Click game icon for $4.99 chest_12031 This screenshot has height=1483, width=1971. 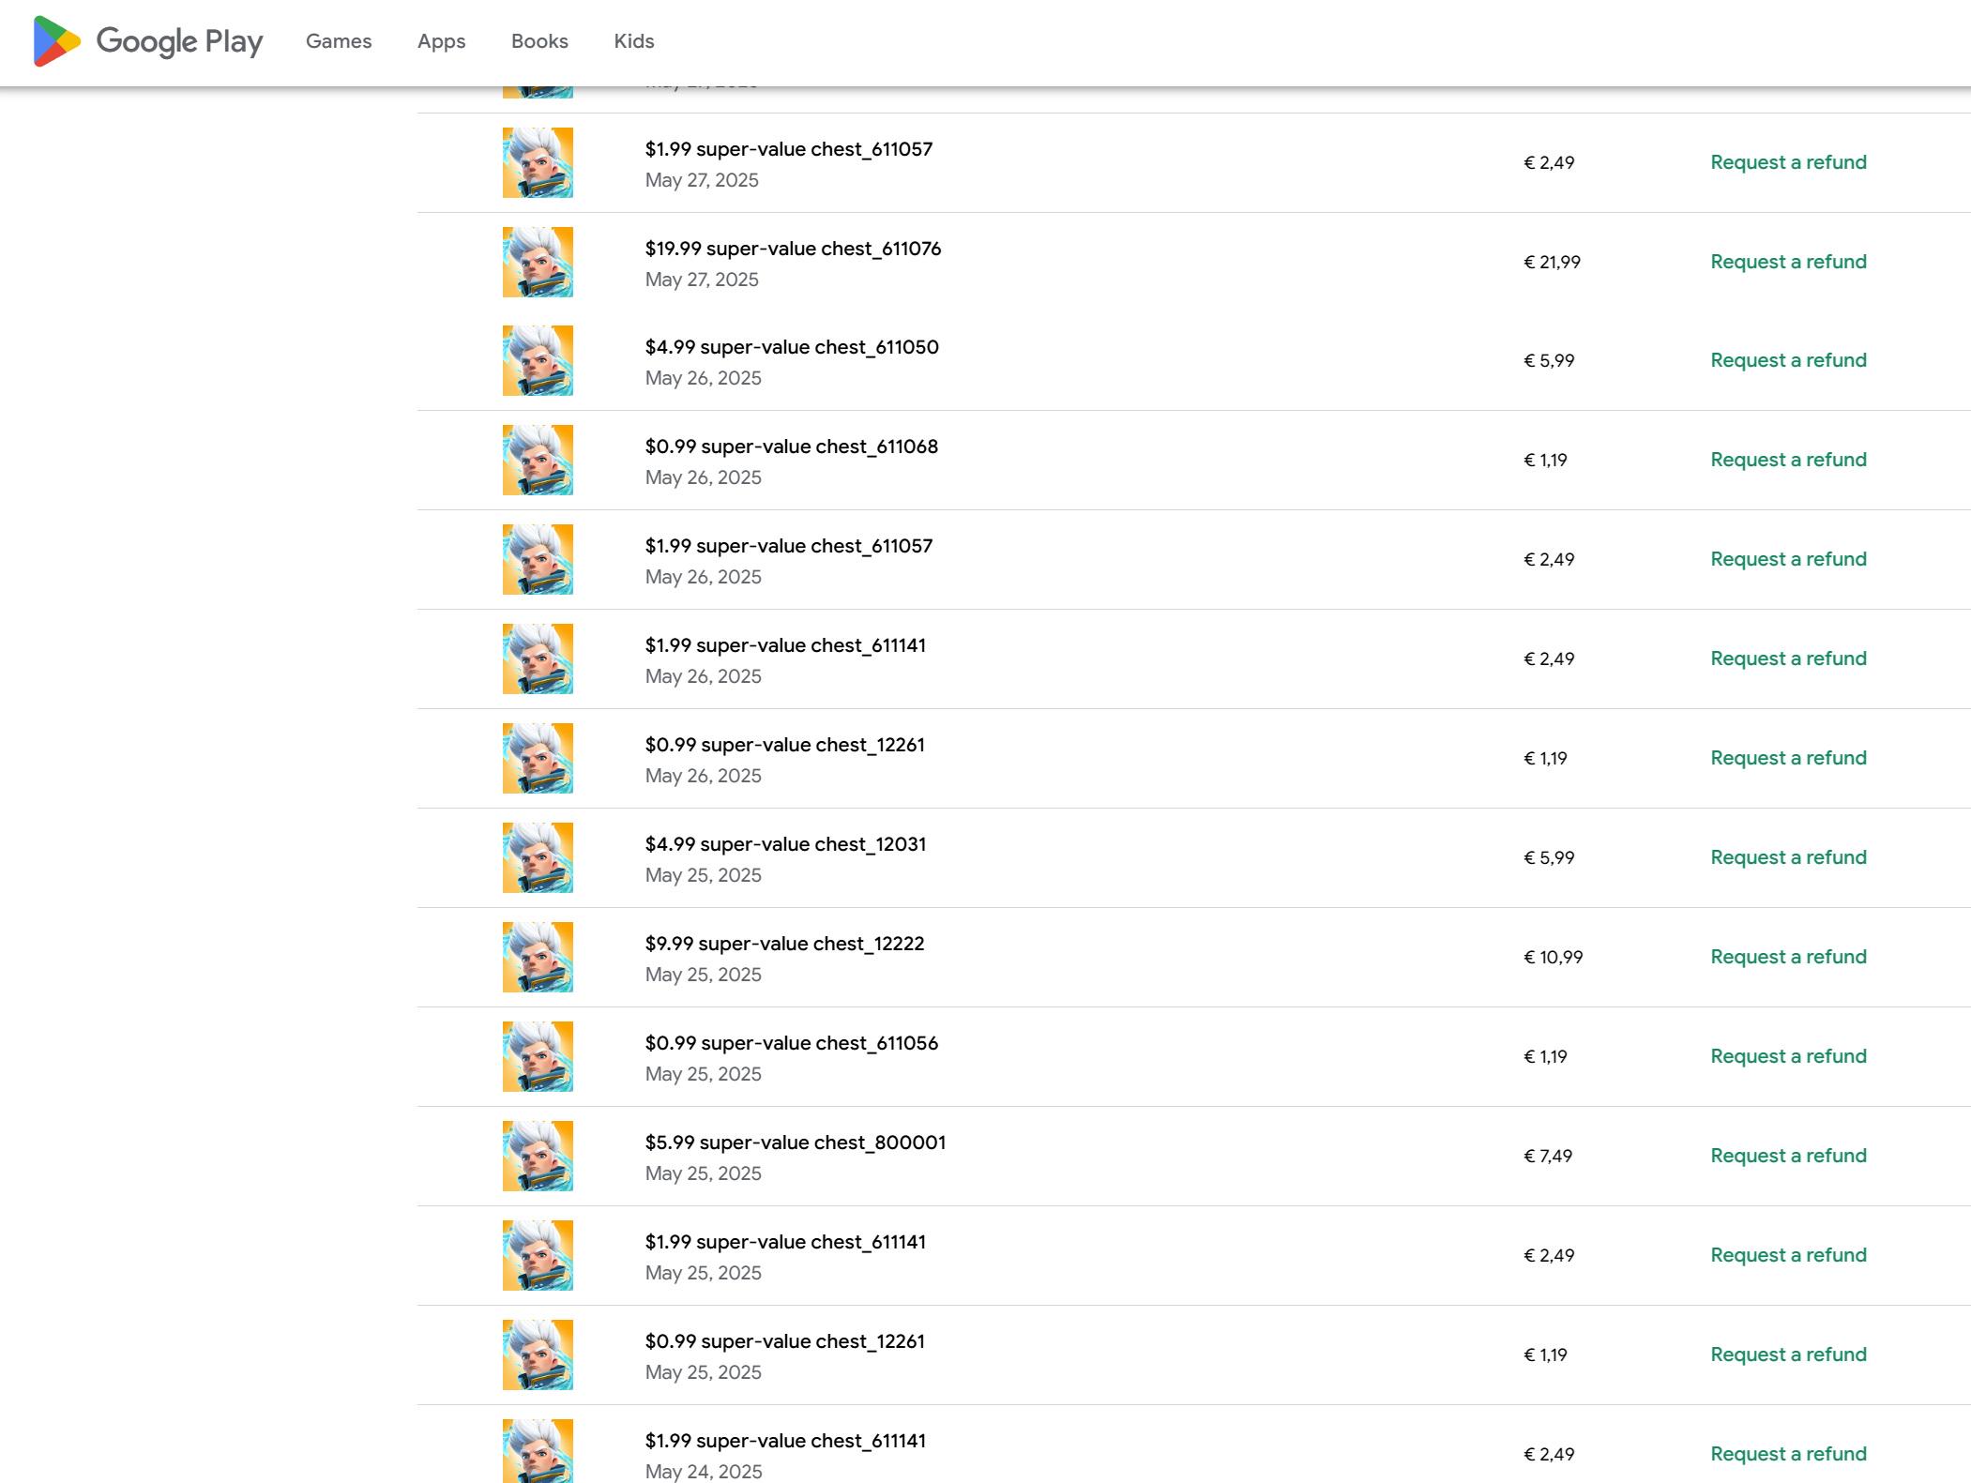pyautogui.click(x=538, y=857)
